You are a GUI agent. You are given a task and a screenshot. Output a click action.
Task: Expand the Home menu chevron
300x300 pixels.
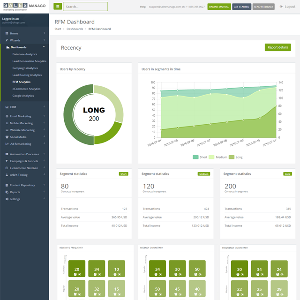click(44, 33)
